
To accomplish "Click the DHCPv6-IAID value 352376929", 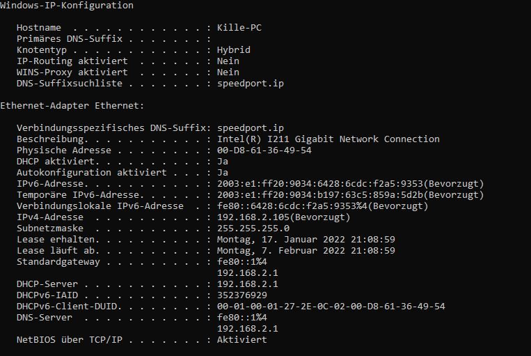I will (241, 295).
